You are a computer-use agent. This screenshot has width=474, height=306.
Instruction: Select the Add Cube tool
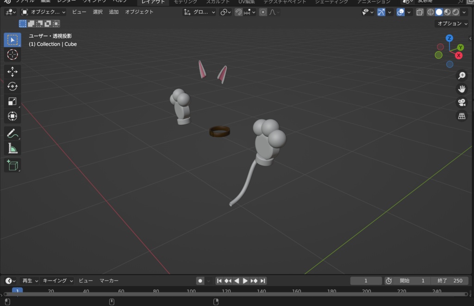pos(12,165)
